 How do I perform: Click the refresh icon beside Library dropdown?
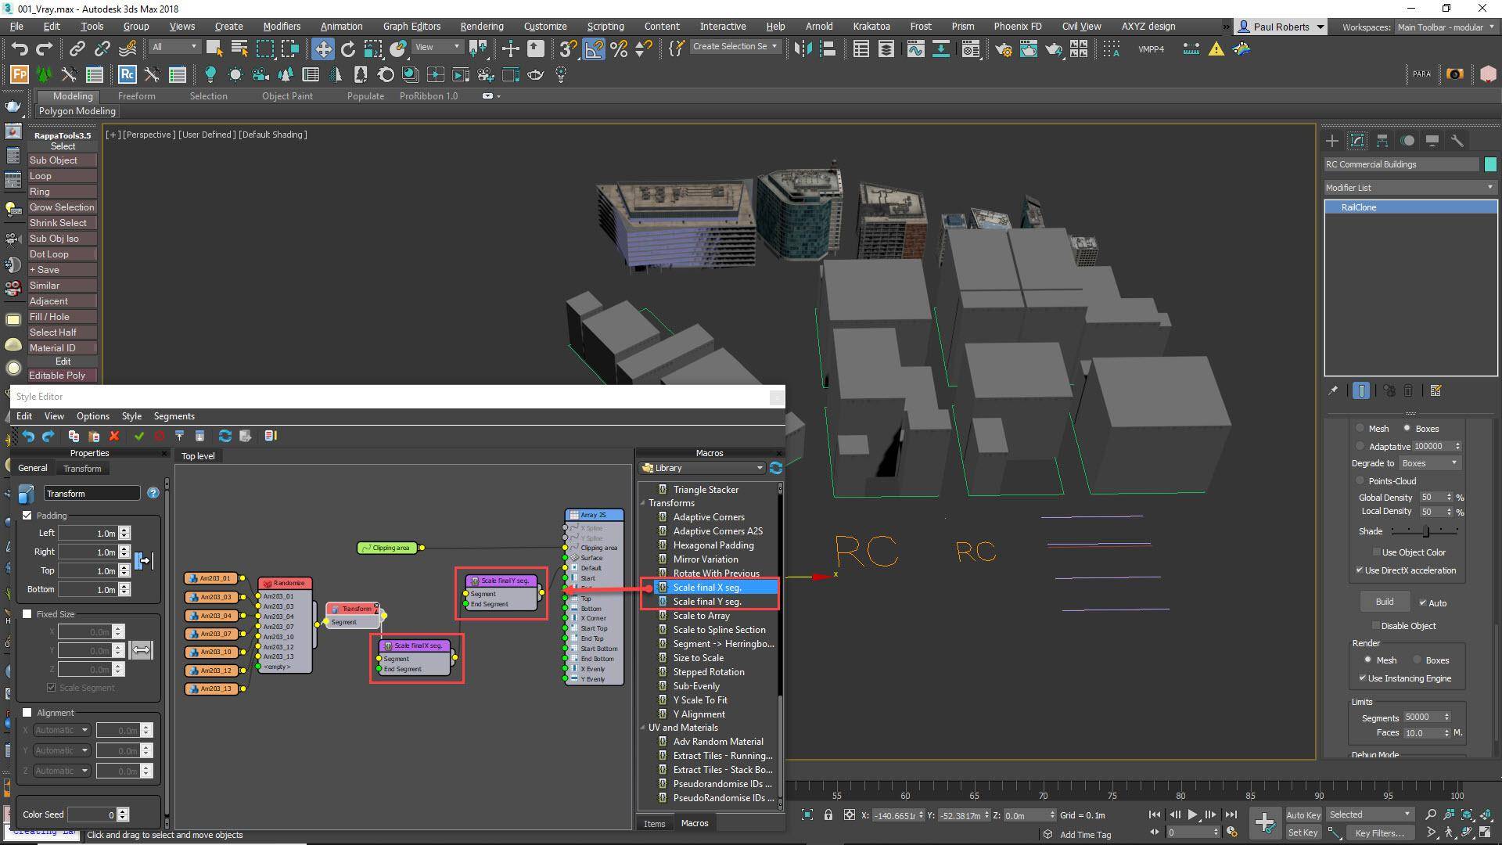776,468
